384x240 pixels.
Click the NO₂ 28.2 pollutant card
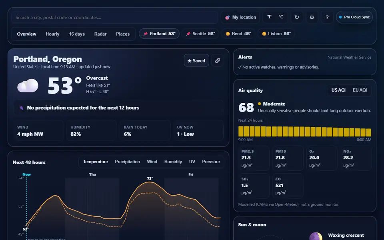pos(356,158)
